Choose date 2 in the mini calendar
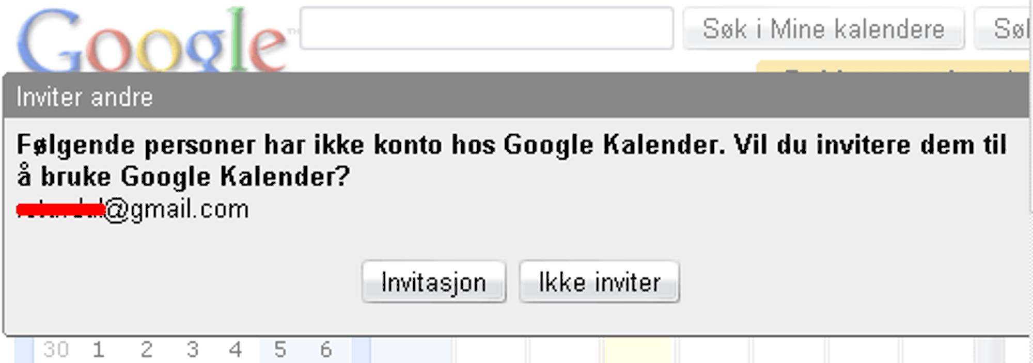This screenshot has height=363, width=1033. click(147, 350)
